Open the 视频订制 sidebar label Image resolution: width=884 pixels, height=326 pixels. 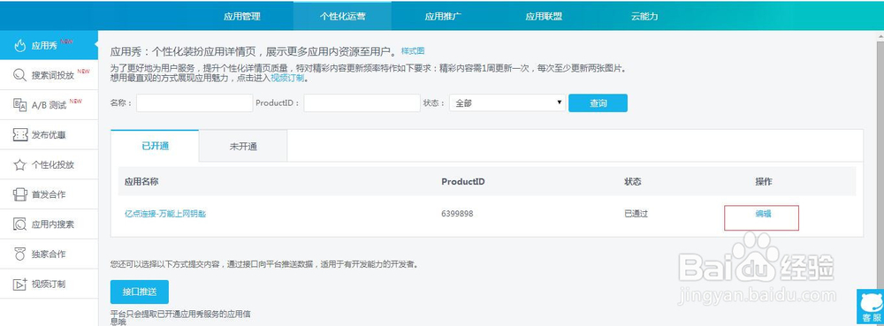pyautogui.click(x=49, y=284)
